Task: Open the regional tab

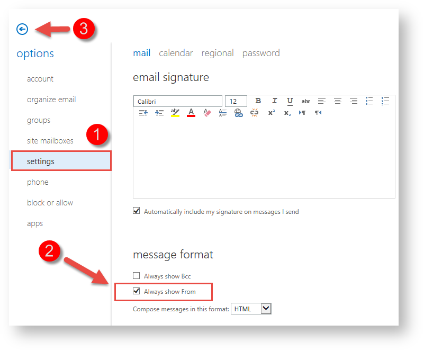Action: (x=218, y=53)
